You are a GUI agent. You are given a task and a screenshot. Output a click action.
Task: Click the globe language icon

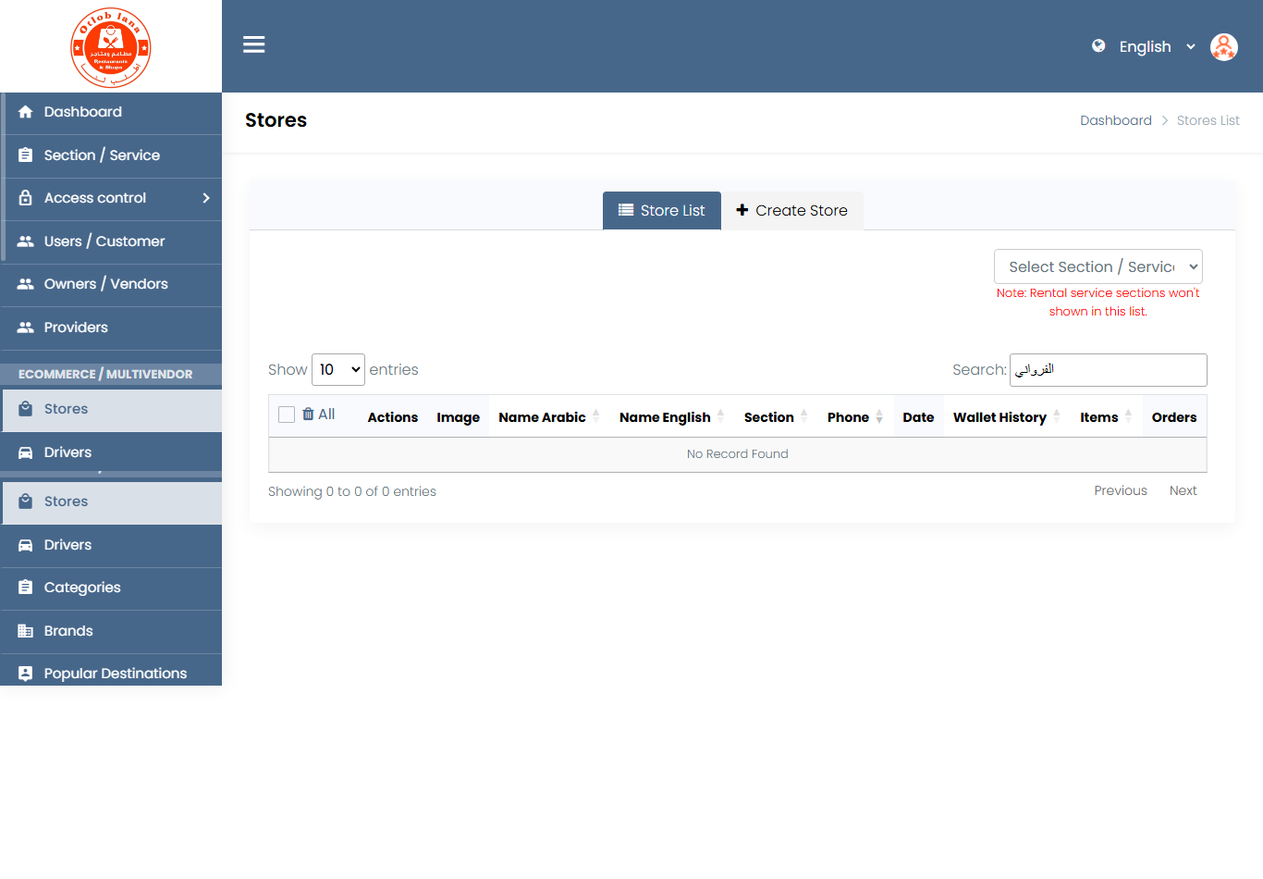[1098, 46]
